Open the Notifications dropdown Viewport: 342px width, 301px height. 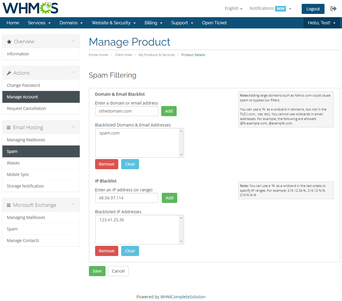[270, 9]
